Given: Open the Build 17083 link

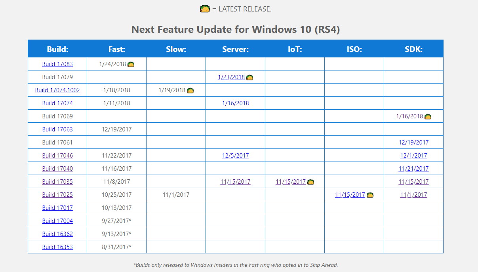Looking at the screenshot, I should pos(57,64).
